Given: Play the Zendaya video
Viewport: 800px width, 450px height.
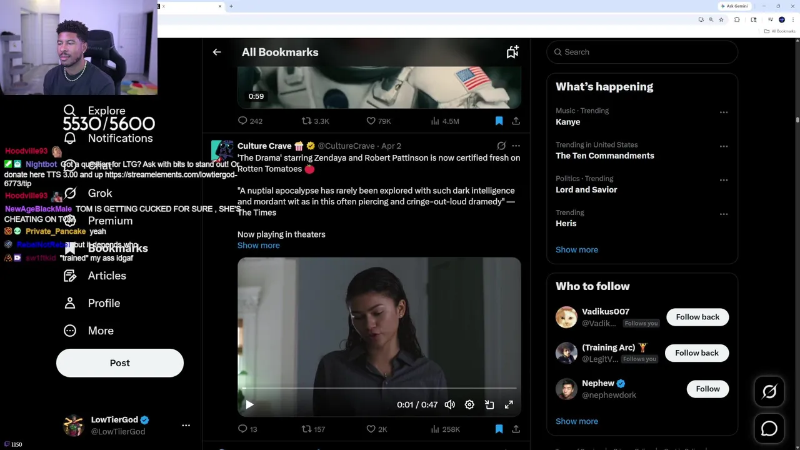Looking at the screenshot, I should [x=249, y=404].
